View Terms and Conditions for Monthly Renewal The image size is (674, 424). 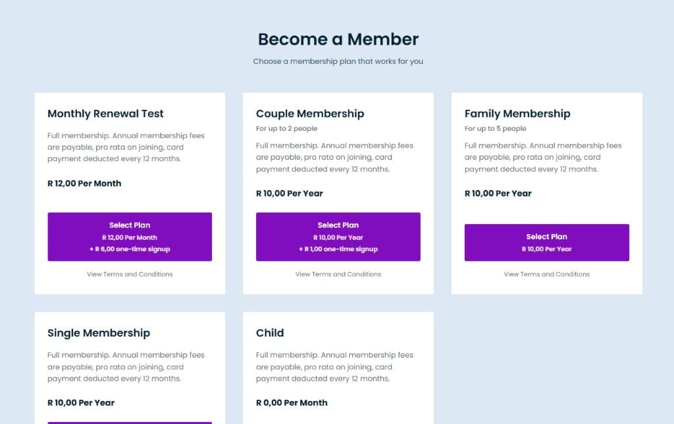pos(130,274)
